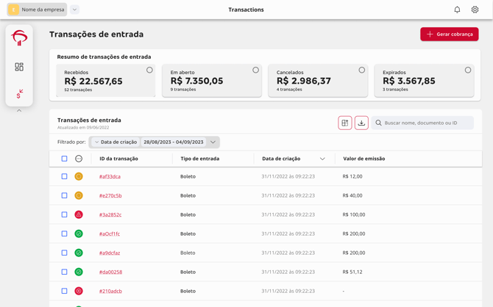Viewport: 493px width, 307px height.
Task: Collapse the sidebar using the up chevron
Action: 19,111
